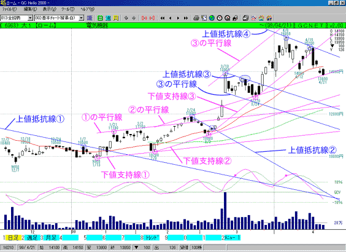346x252 pixels.
Task: Click the cyan 週 weekly chart toolbar icon
Action: tap(108, 18)
